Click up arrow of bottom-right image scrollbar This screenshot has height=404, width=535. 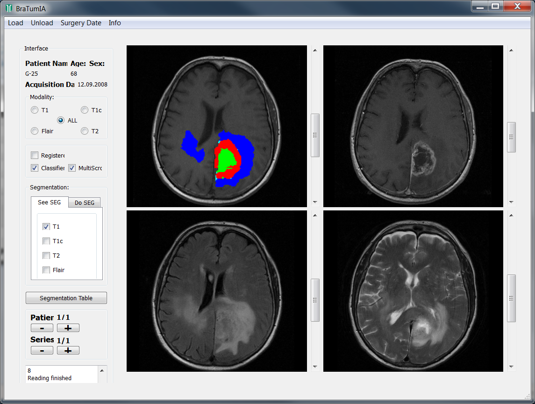pyautogui.click(x=511, y=215)
